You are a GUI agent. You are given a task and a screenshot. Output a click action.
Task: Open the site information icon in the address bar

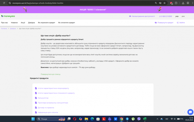point(10,3)
